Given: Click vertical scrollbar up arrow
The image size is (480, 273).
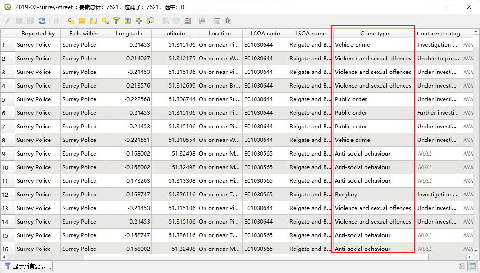Looking at the screenshot, I should 476,31.
